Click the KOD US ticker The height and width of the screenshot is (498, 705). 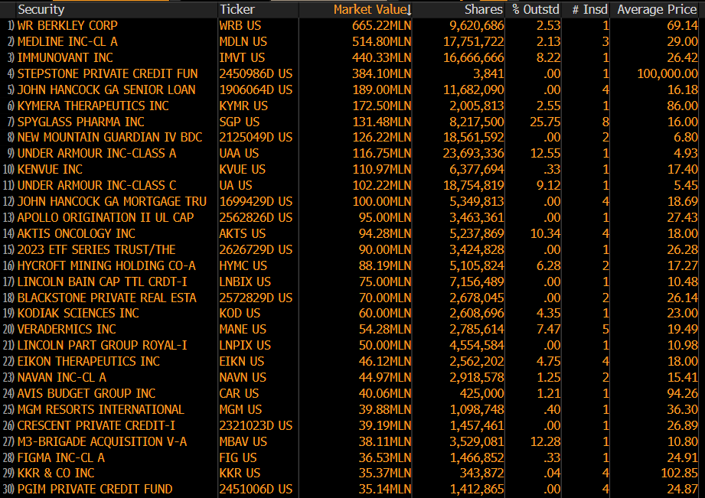point(240,314)
